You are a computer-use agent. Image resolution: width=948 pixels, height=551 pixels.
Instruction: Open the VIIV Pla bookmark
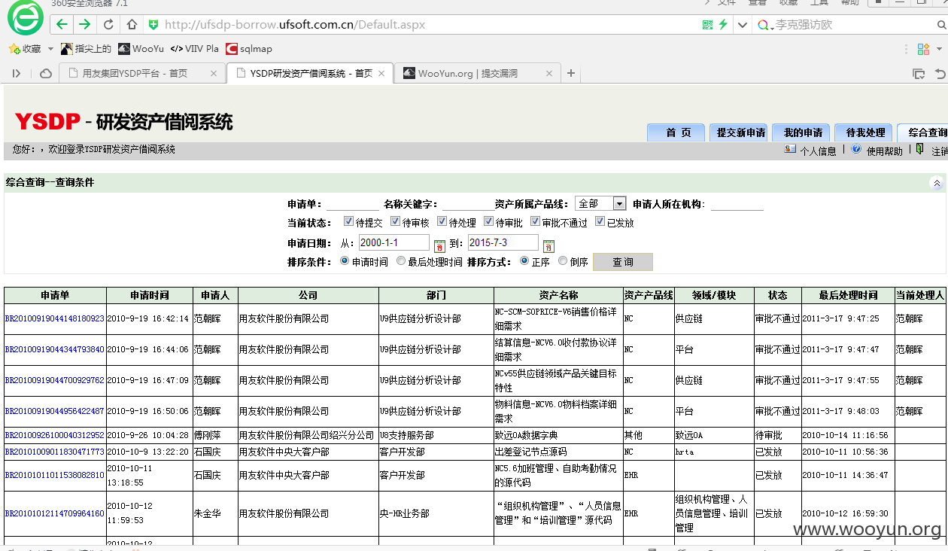coord(194,49)
